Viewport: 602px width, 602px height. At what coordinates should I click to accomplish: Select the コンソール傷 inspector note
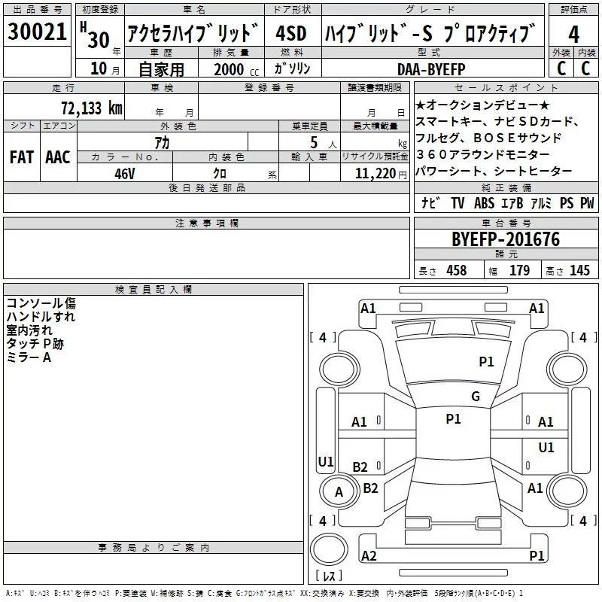point(41,303)
